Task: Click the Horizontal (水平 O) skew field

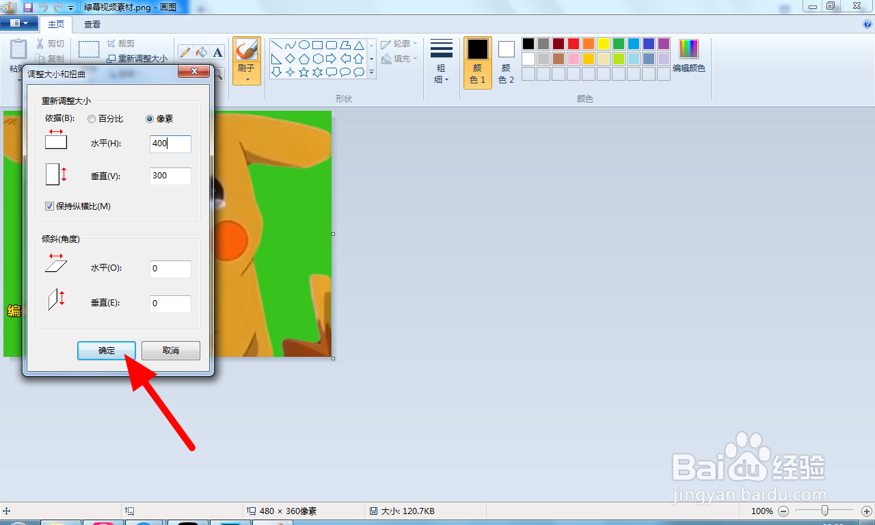Action: [x=170, y=269]
